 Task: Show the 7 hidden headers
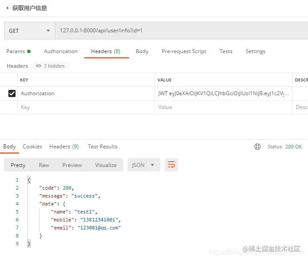(x=50, y=66)
